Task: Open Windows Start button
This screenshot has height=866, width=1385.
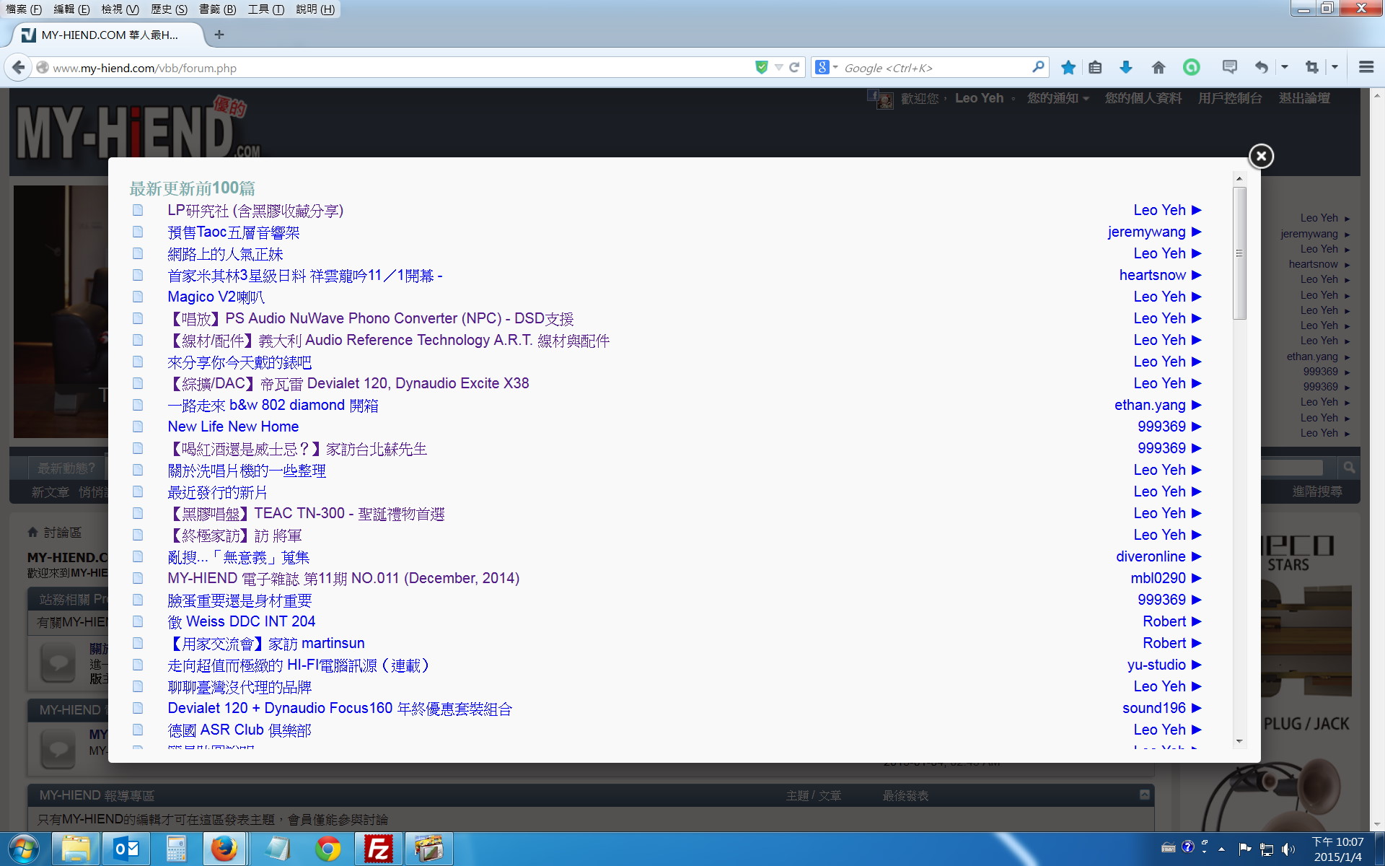Action: tap(23, 849)
